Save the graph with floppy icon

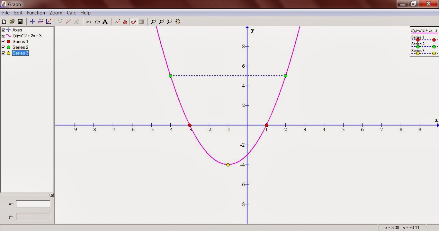[x=20, y=21]
